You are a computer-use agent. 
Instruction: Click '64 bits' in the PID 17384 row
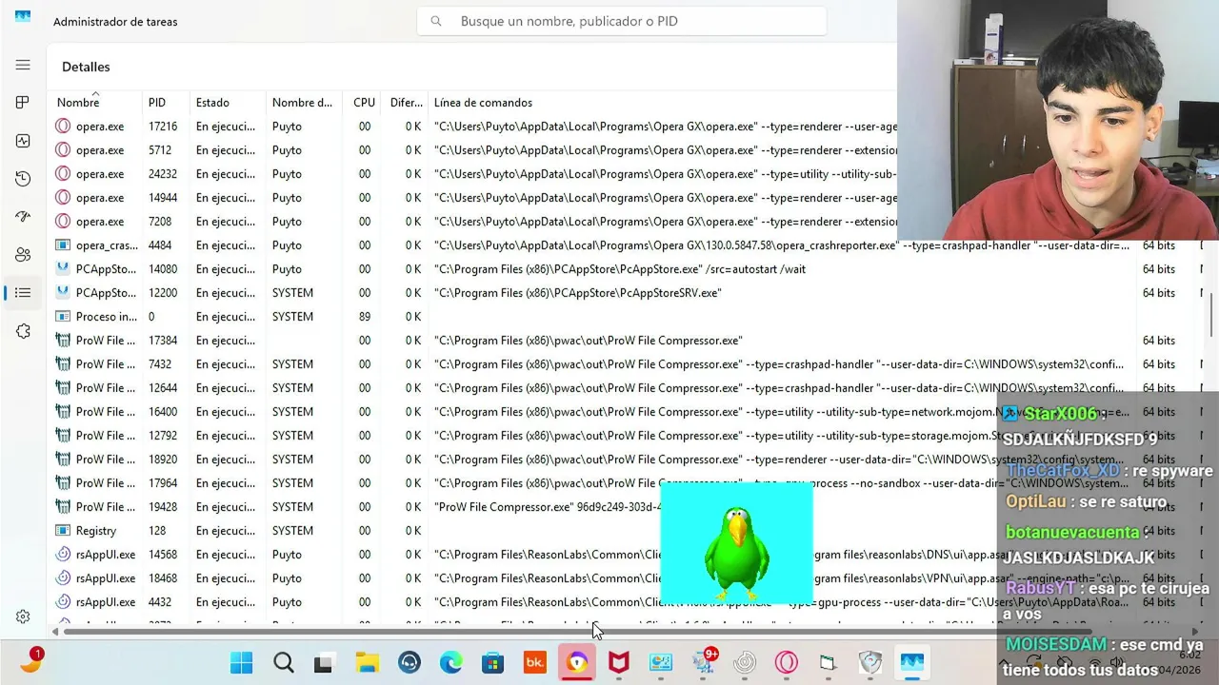coord(1159,341)
